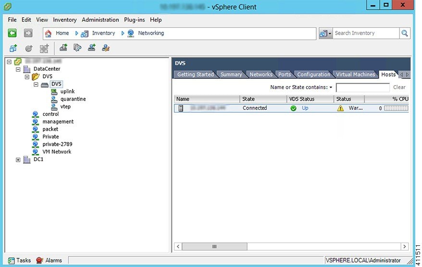Image resolution: width=422 pixels, height=267 pixels.
Task: Select the private-2789 network in the tree
Action: tap(57, 144)
